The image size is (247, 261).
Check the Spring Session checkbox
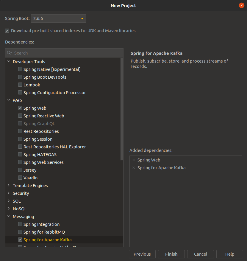point(20,139)
